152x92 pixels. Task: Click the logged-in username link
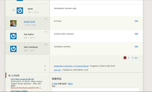pos(56,84)
